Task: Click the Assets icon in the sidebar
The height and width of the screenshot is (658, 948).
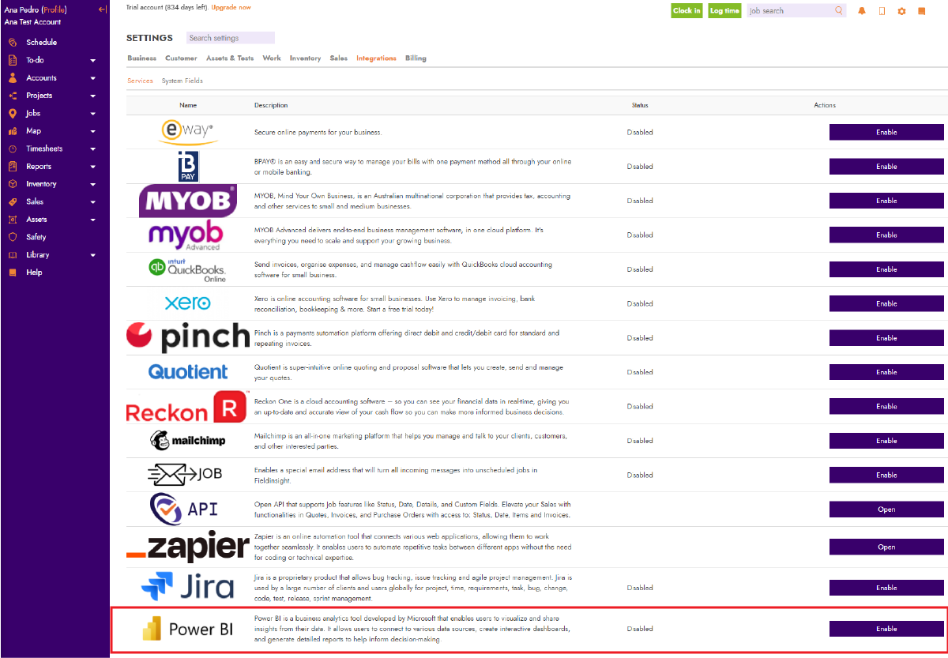Action: click(12, 220)
